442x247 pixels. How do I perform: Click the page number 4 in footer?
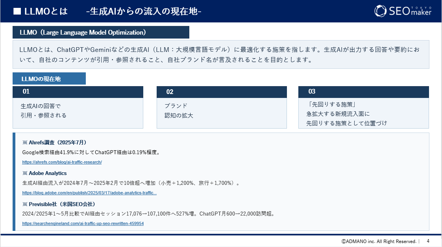[429, 241]
